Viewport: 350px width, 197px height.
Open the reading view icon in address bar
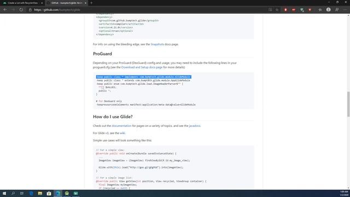pos(270,10)
